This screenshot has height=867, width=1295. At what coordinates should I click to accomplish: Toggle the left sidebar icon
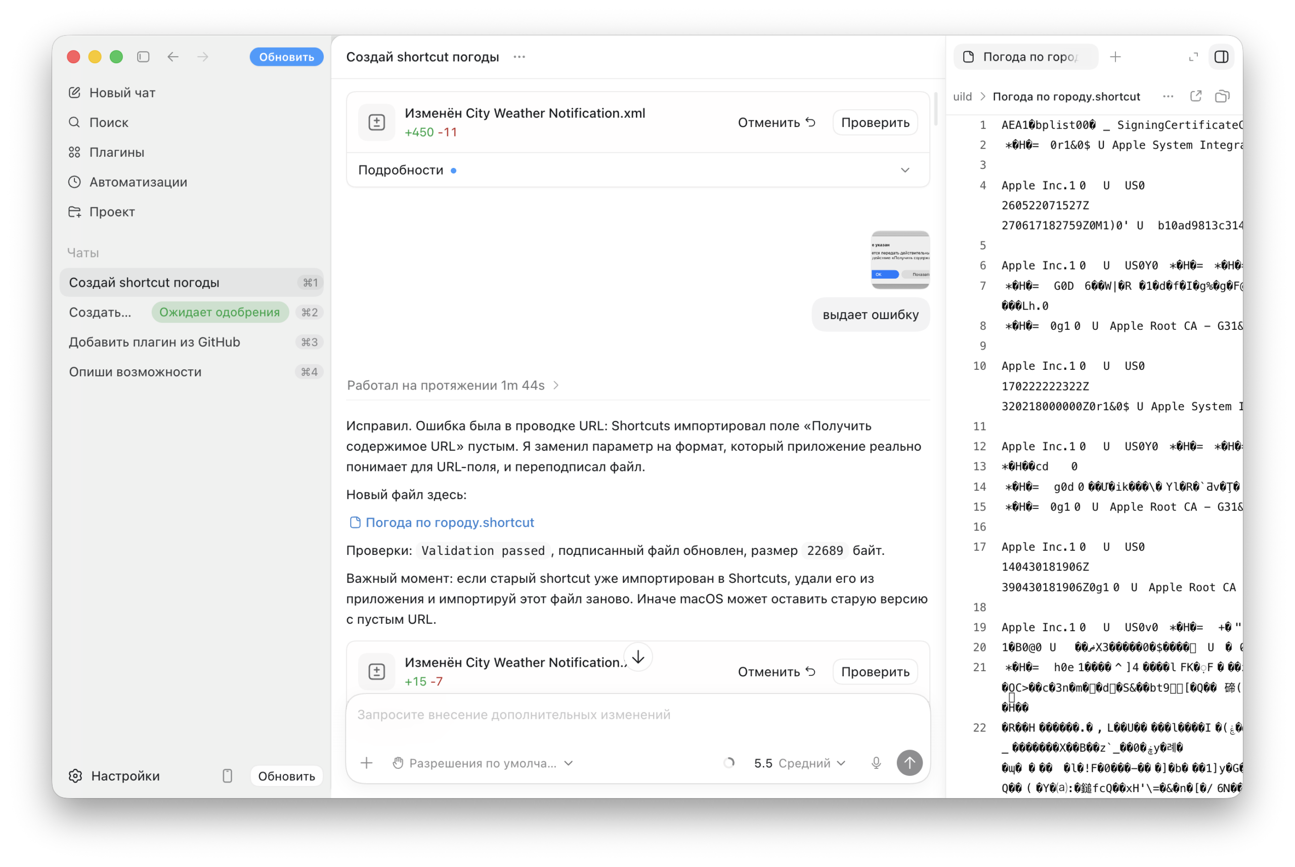(143, 57)
